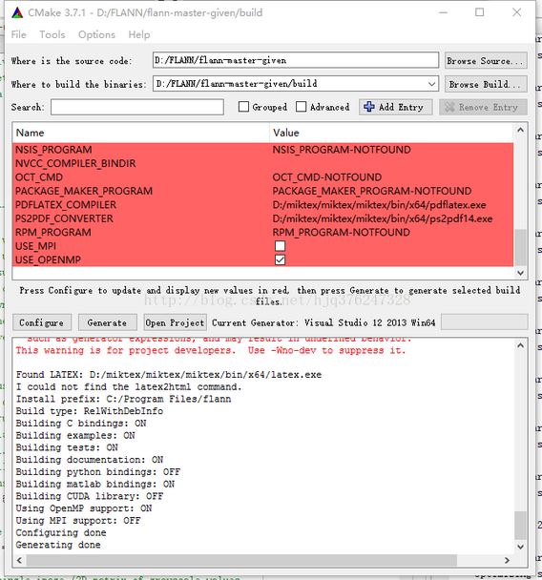
Task: Click the output log scroll left arrow
Action: 20,560
